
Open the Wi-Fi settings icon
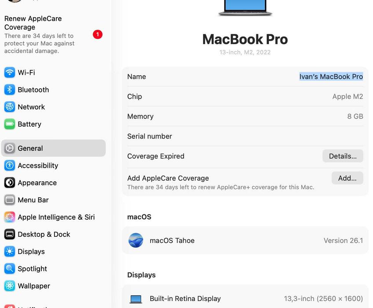(10, 73)
